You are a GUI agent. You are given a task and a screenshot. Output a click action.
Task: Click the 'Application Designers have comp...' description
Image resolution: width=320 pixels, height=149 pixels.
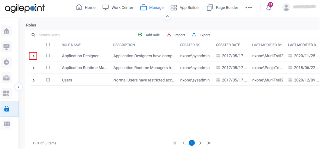(x=144, y=56)
